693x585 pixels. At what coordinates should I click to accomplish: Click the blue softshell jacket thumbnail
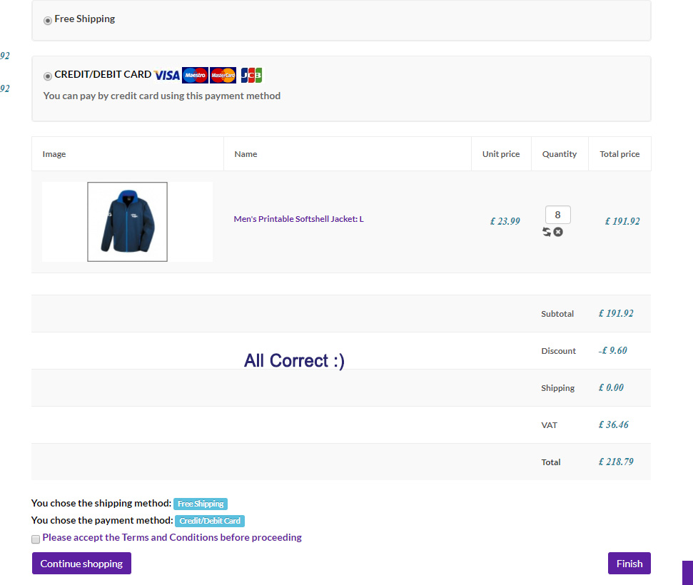127,222
